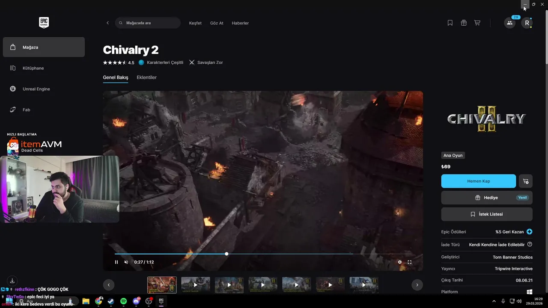Image resolution: width=548 pixels, height=308 pixels.
Task: Click the Hemen Kap button
Action: [x=479, y=181]
